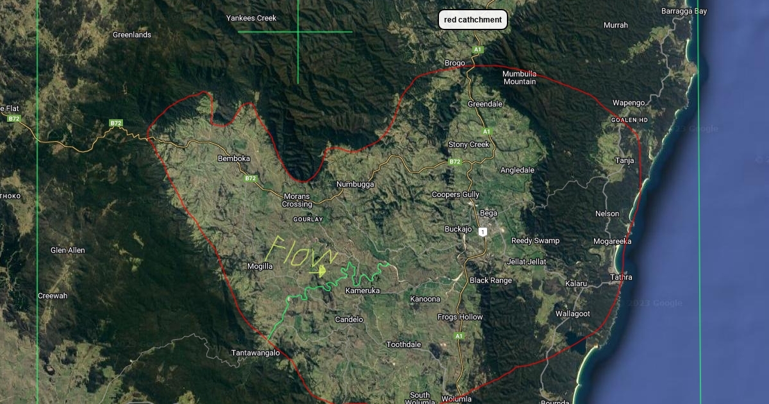This screenshot has width=769, height=404.
Task: Select the Tathra label on the coast
Action: (621, 277)
